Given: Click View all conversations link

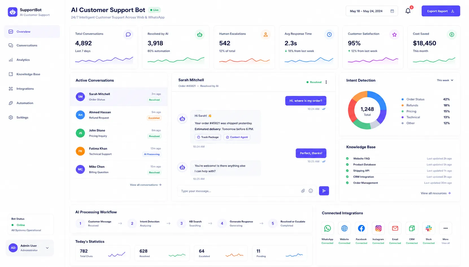Looking at the screenshot, I should click(x=146, y=185).
